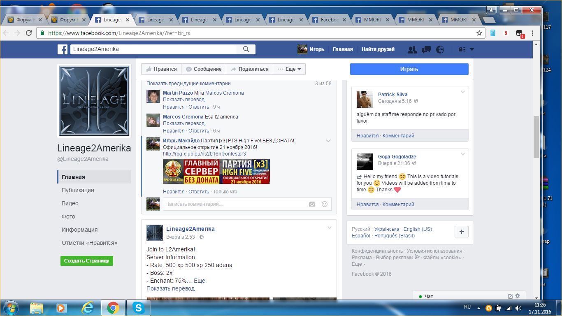Open Chrome from the taskbar
The width and height of the screenshot is (562, 316).
(113, 307)
